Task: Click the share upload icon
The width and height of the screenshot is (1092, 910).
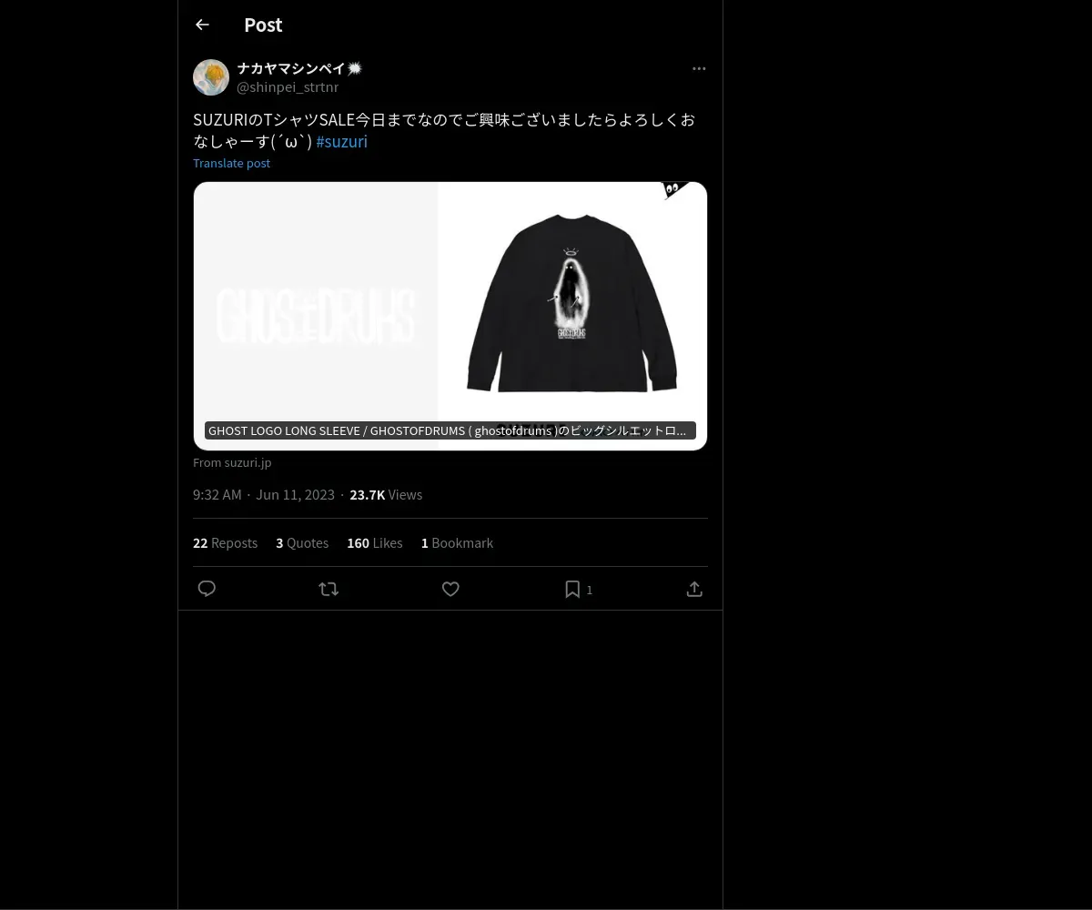Action: coord(694,589)
